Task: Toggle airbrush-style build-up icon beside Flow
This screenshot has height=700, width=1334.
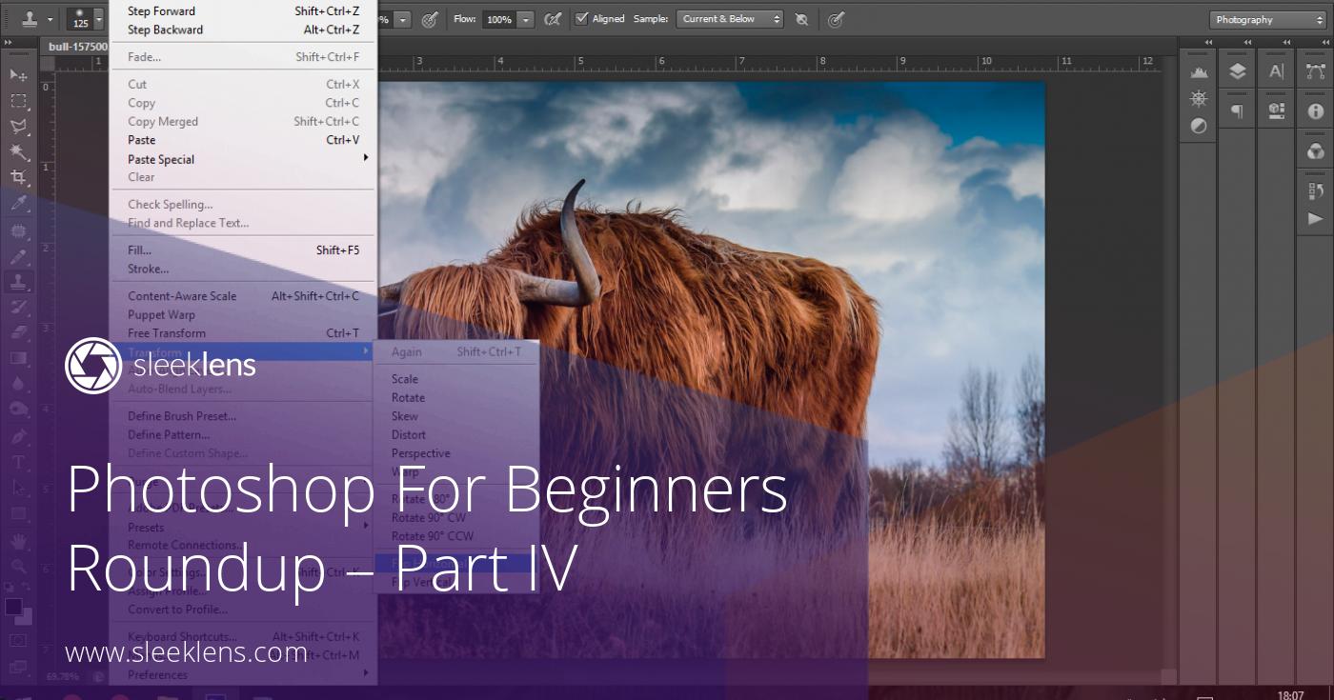Action: click(x=552, y=19)
